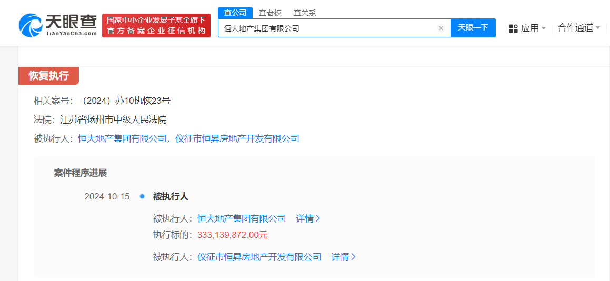Switch to the 查老板 tab
Screen dimensions: 610x281
(270, 13)
